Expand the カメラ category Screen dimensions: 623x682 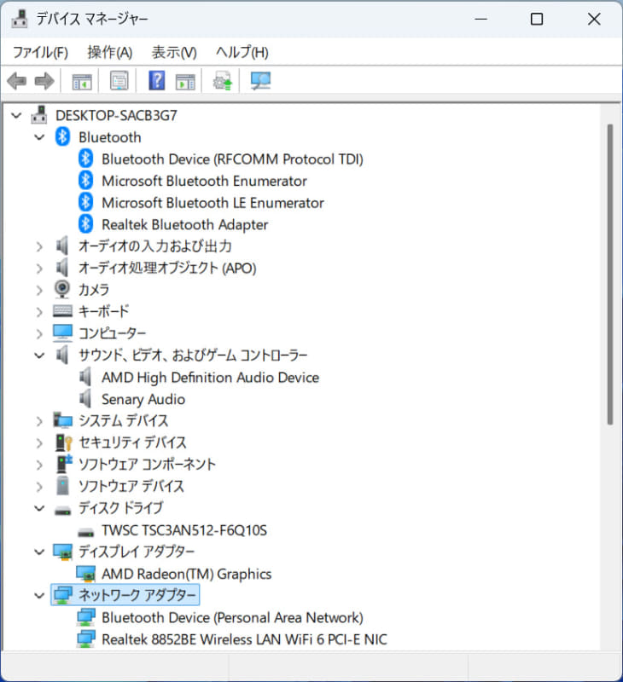point(39,290)
